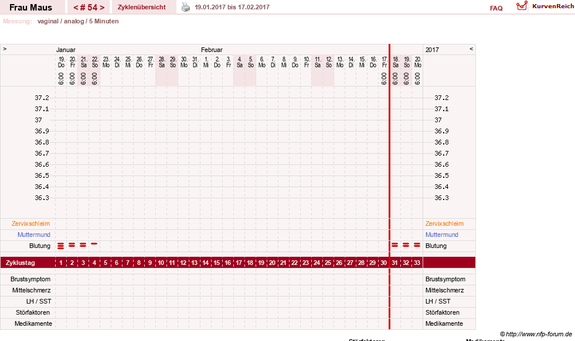Click the left Muttermund row label
This screenshot has height=341, width=575.
34,235
